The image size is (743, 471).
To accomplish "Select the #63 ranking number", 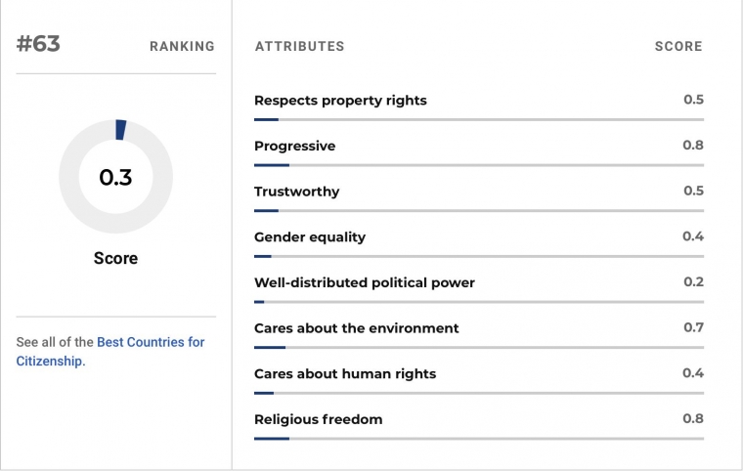I will click(38, 44).
